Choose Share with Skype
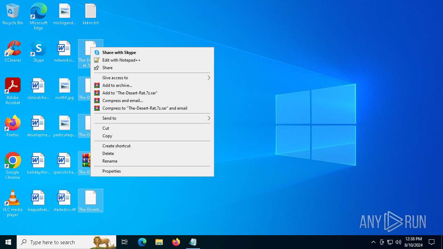 152,53
